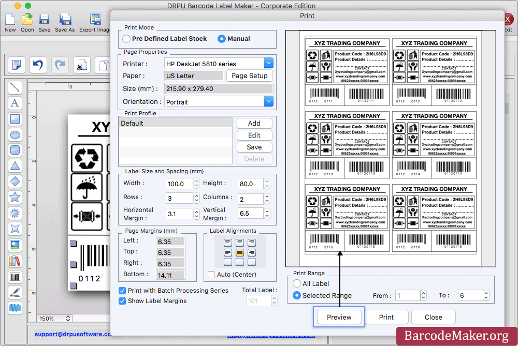Select the four-point star shape tool
518x346 pixels.
[x=15, y=229]
